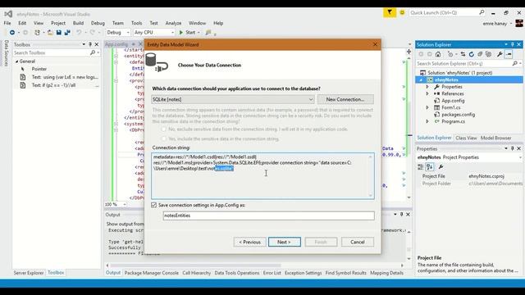
Task: Open the File menu
Action: click(7, 23)
